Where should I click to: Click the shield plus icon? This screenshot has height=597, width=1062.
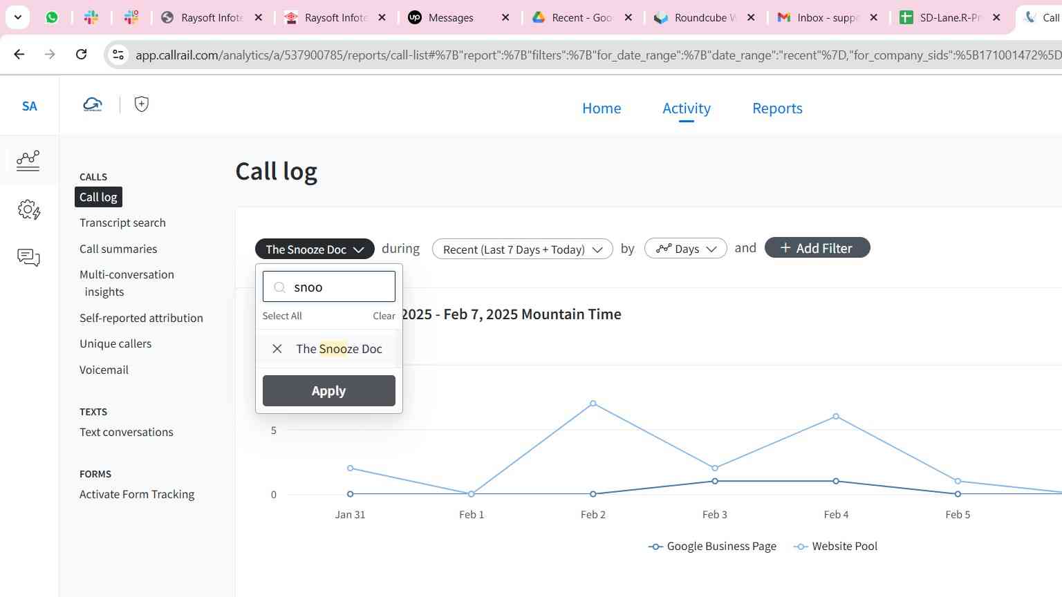pyautogui.click(x=142, y=104)
